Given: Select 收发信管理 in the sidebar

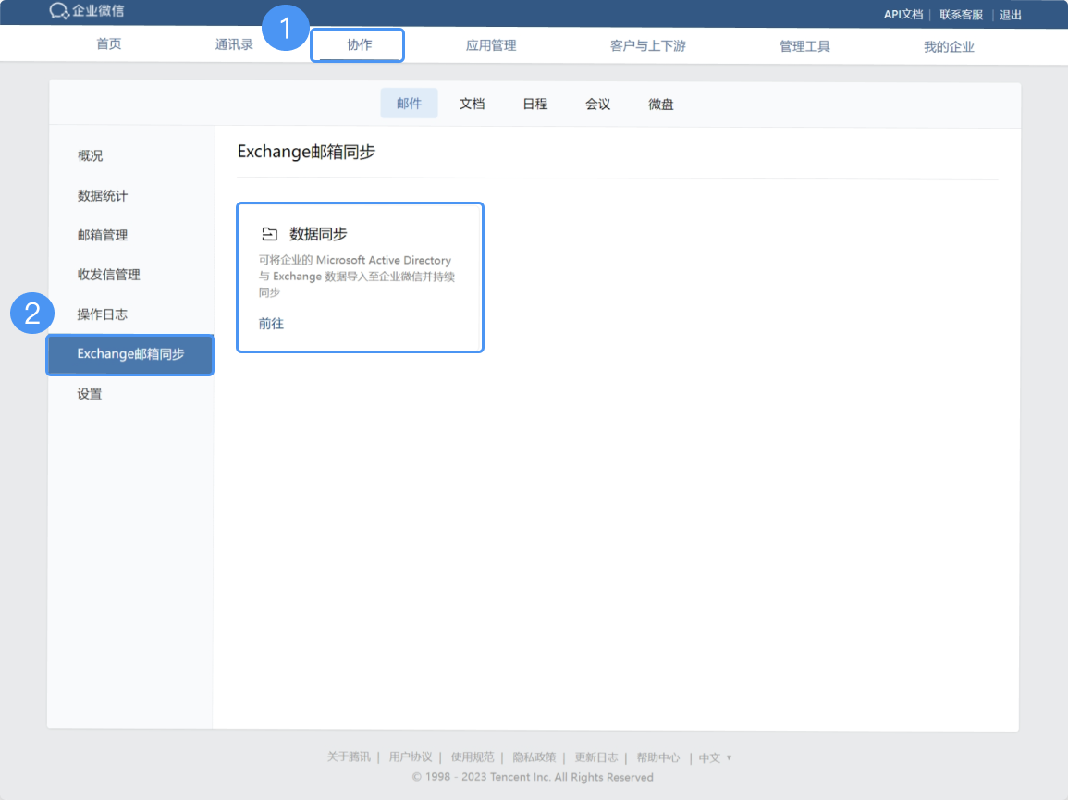Looking at the screenshot, I should click(x=109, y=276).
